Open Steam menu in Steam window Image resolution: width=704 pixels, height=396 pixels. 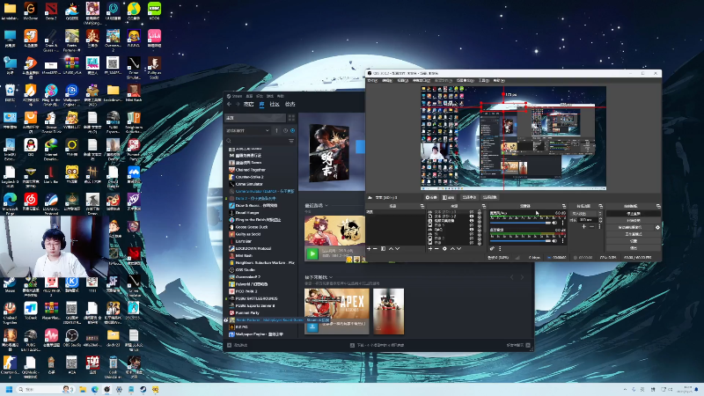pyautogui.click(x=234, y=96)
